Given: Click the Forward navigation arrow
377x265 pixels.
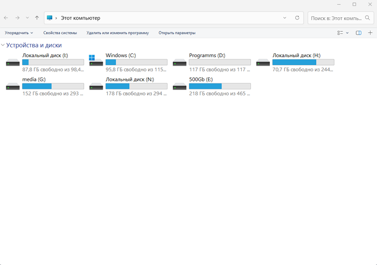Looking at the screenshot, I should coord(17,18).
